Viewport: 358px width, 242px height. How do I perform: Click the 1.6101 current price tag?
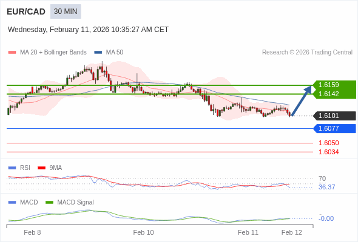pyautogui.click(x=335, y=116)
